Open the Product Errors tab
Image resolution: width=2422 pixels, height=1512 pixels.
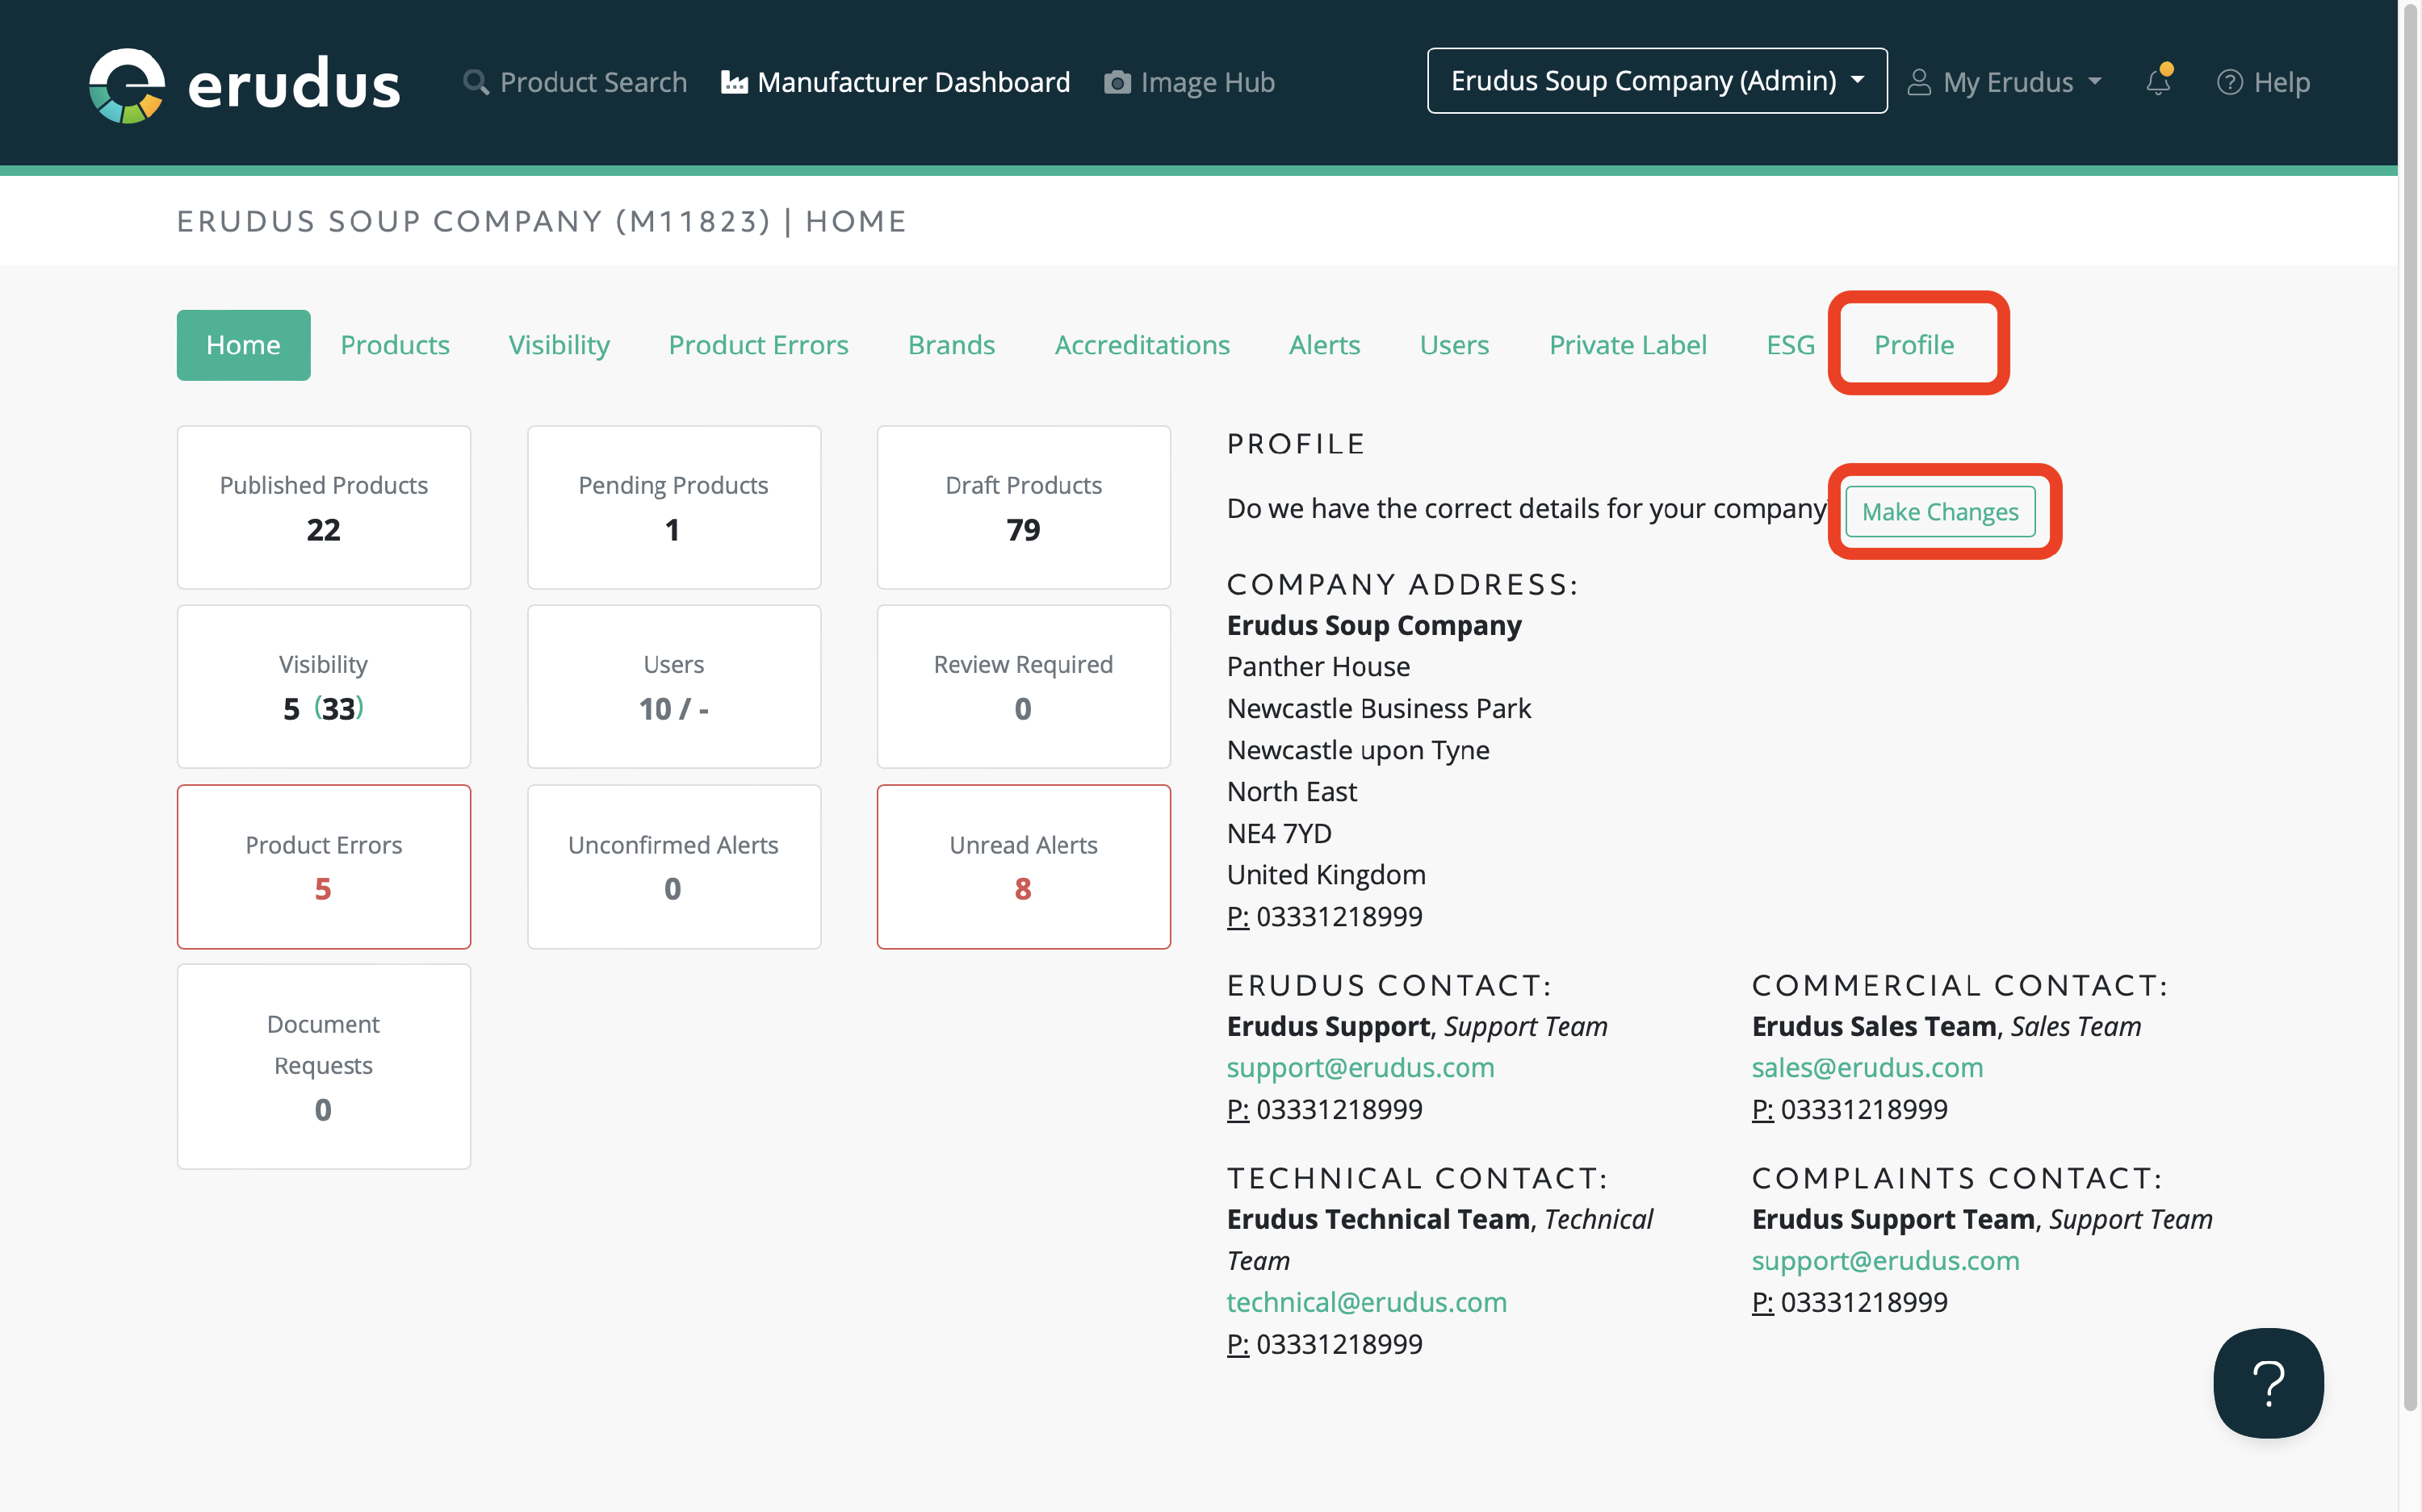[757, 345]
